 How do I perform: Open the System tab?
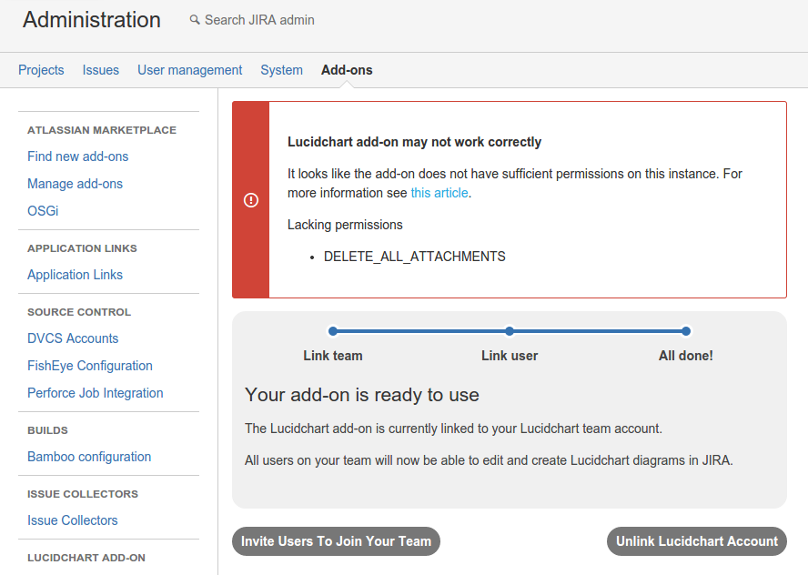(x=281, y=70)
